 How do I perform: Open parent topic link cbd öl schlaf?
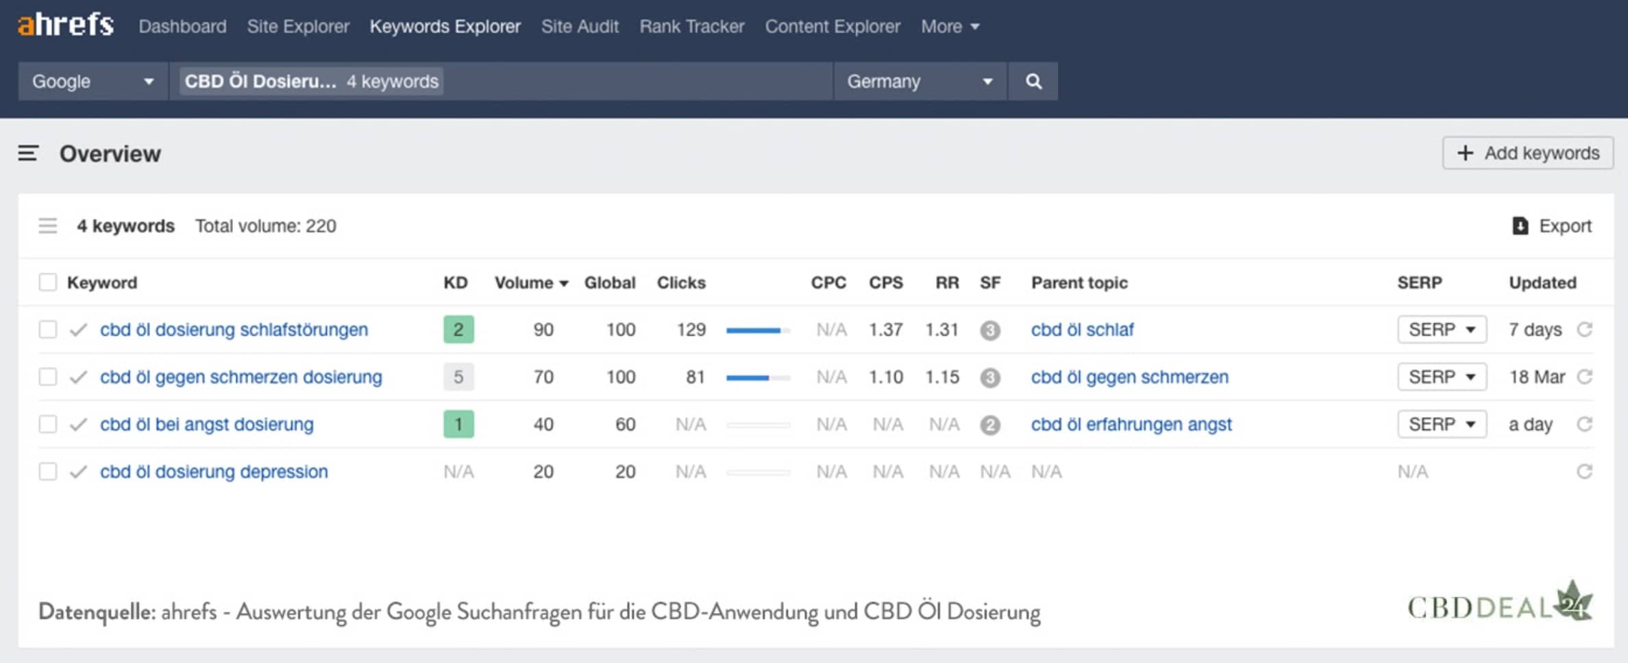[x=1082, y=329]
